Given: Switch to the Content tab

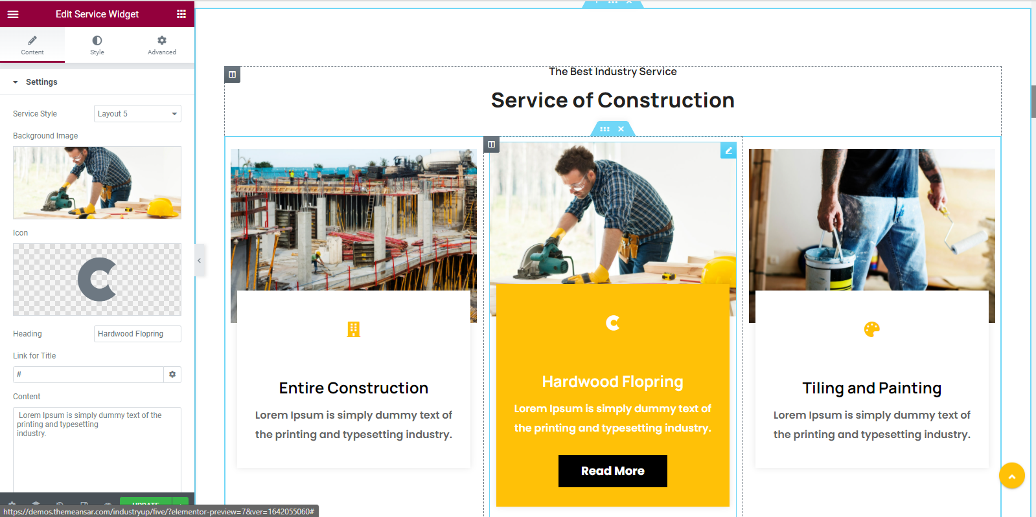Looking at the screenshot, I should [32, 45].
